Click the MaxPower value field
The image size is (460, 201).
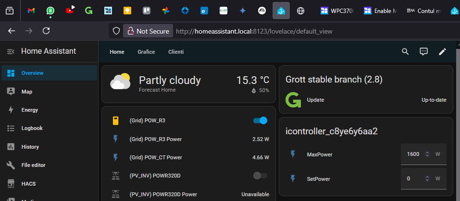pos(412,154)
